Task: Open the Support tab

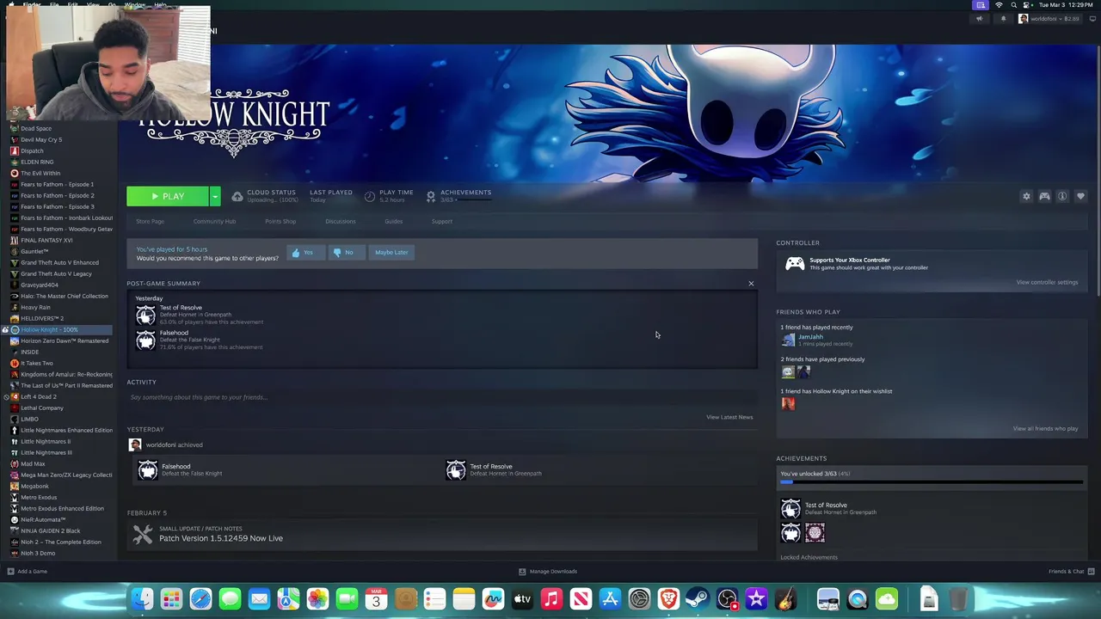Action: tap(441, 222)
